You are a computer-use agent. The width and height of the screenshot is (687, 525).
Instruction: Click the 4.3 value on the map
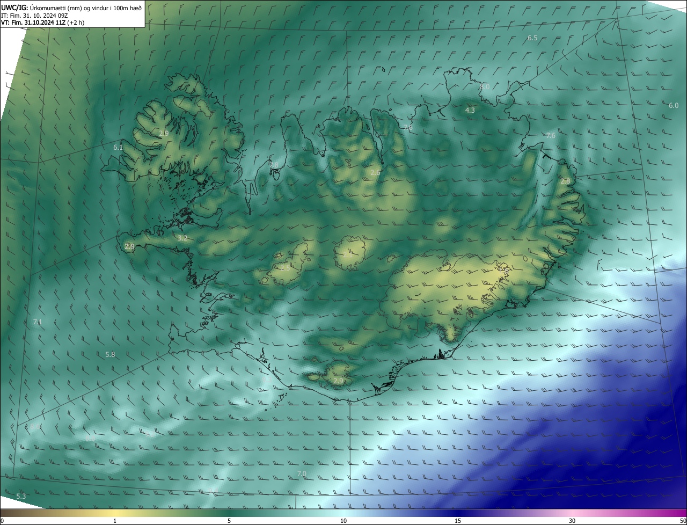point(470,110)
